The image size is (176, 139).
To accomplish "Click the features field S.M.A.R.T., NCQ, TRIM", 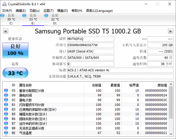I will coord(120,76).
